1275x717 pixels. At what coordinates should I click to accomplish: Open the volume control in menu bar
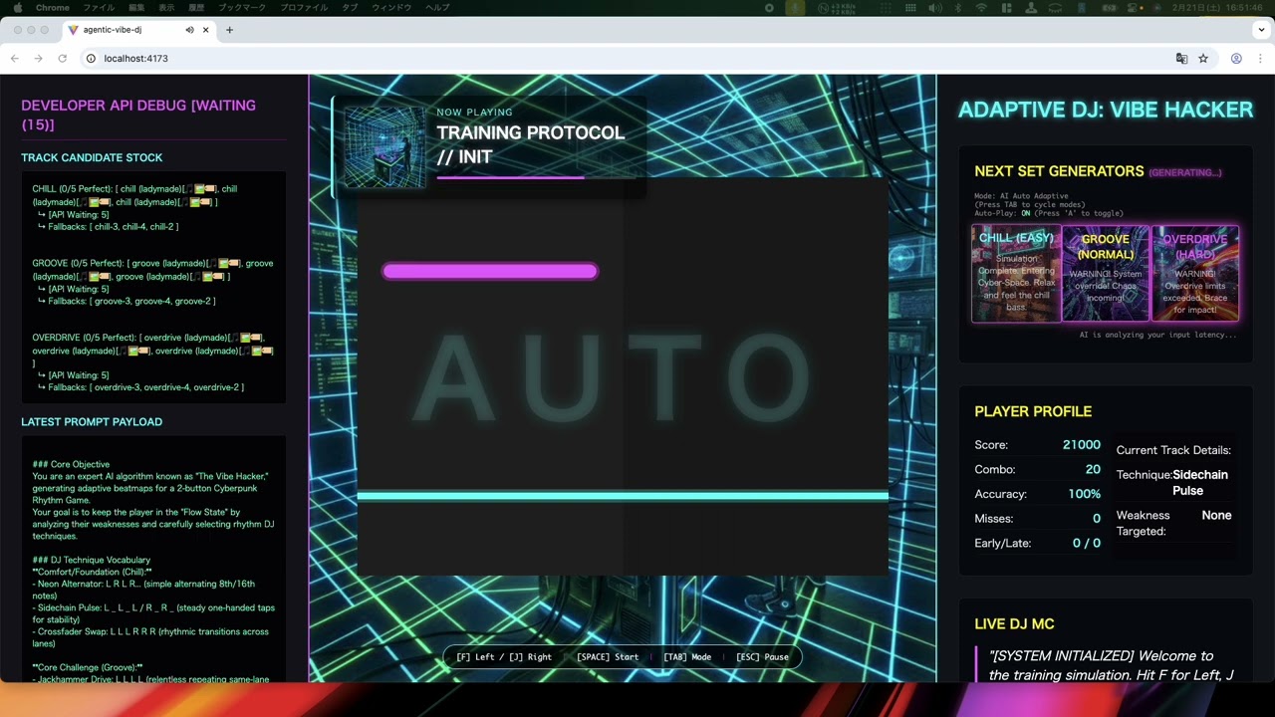click(x=934, y=7)
